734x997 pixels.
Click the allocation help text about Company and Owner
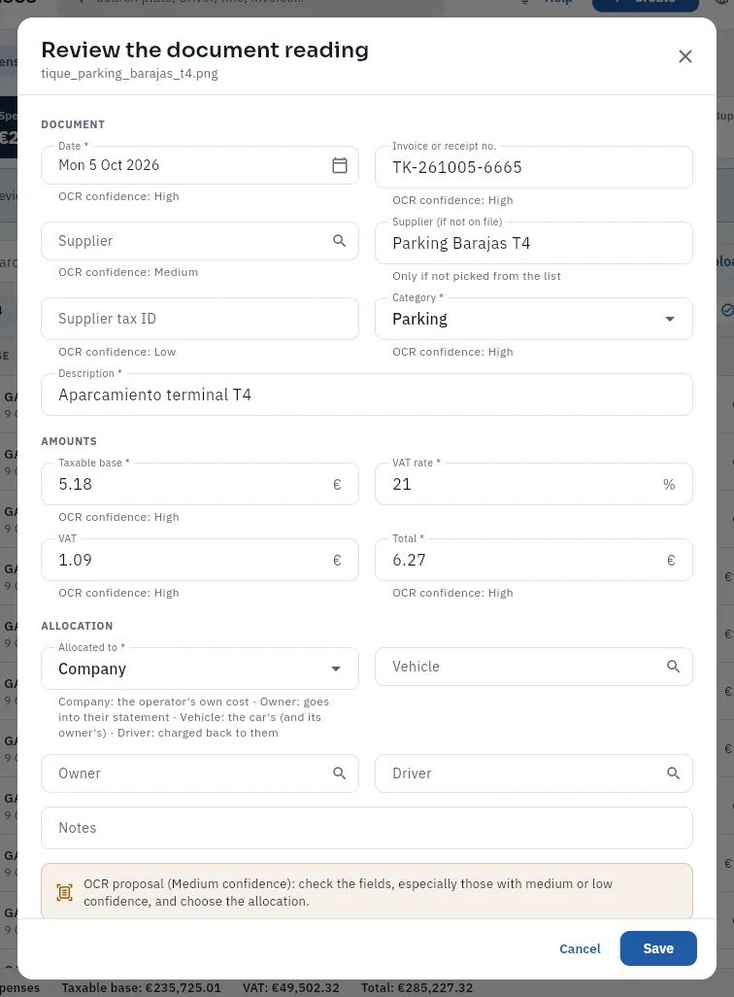pyautogui.click(x=194, y=717)
